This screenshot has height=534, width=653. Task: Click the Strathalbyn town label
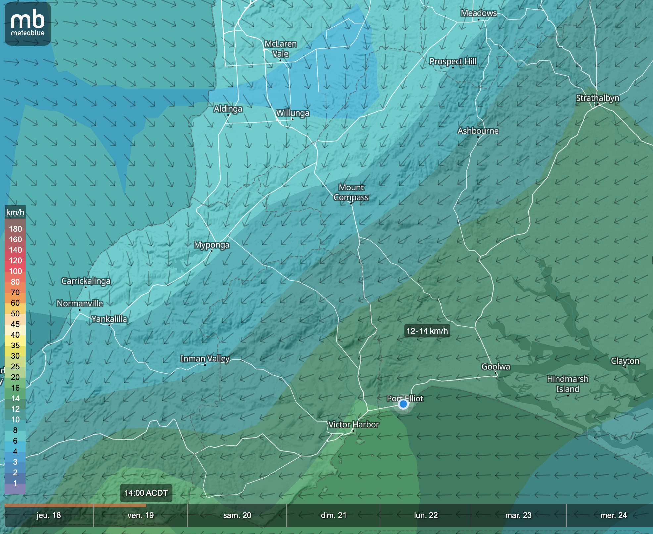[597, 98]
